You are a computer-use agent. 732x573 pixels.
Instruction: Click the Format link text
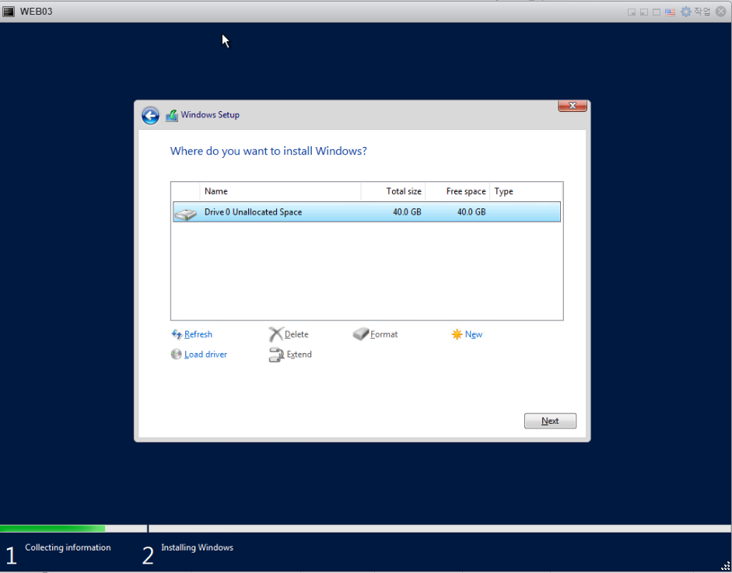[x=384, y=334]
